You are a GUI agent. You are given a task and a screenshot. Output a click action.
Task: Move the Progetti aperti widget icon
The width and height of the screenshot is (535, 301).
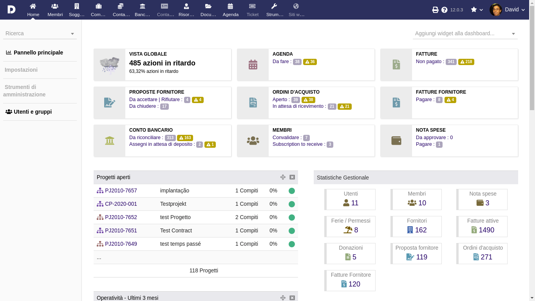pyautogui.click(x=283, y=177)
